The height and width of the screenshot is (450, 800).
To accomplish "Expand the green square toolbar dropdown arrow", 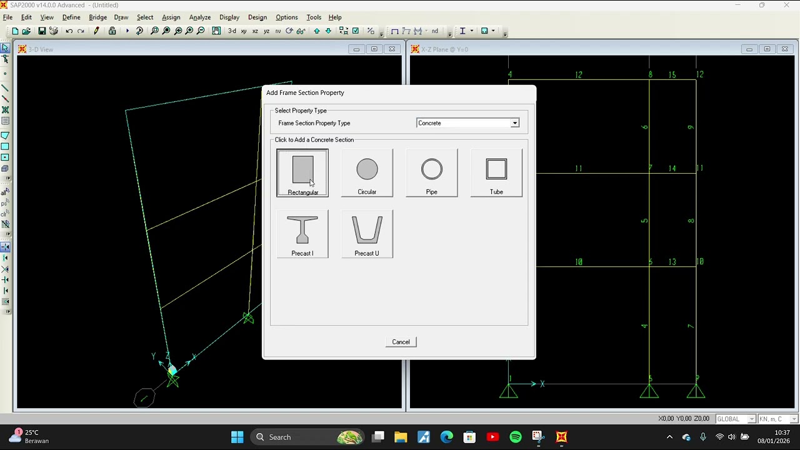I will 493,31.
